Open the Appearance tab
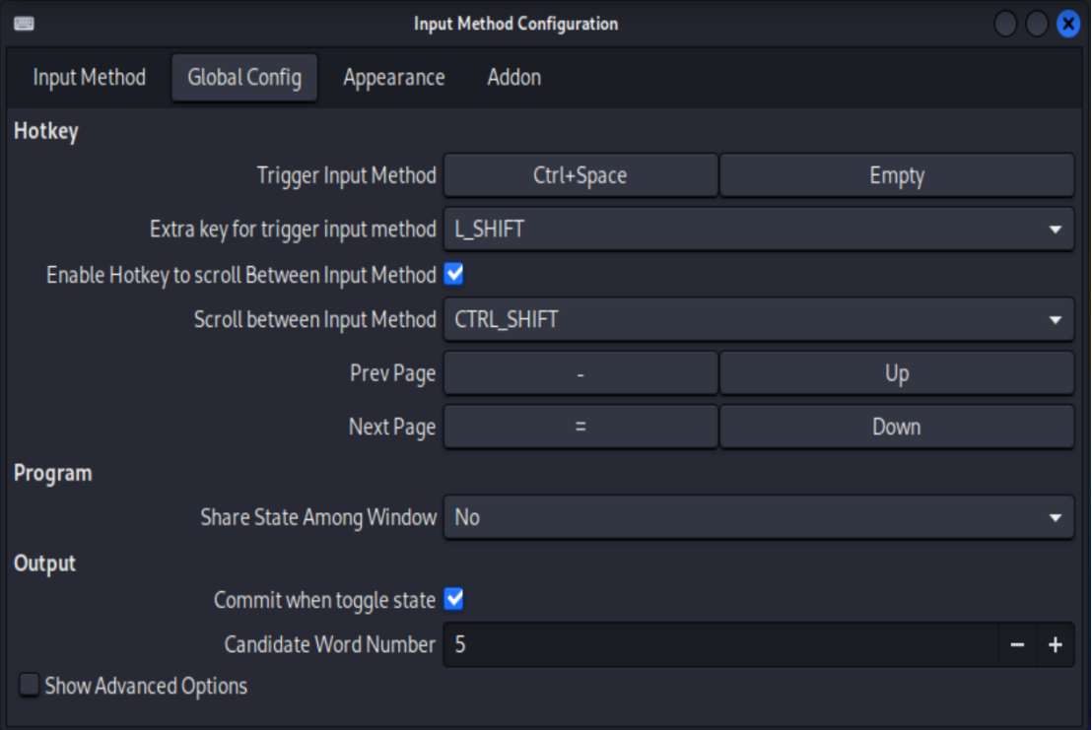 pos(393,77)
